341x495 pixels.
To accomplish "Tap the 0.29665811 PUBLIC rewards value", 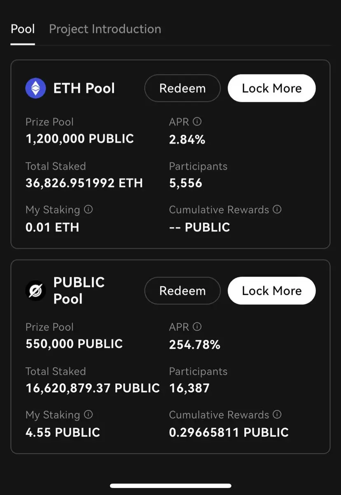I will tap(229, 432).
